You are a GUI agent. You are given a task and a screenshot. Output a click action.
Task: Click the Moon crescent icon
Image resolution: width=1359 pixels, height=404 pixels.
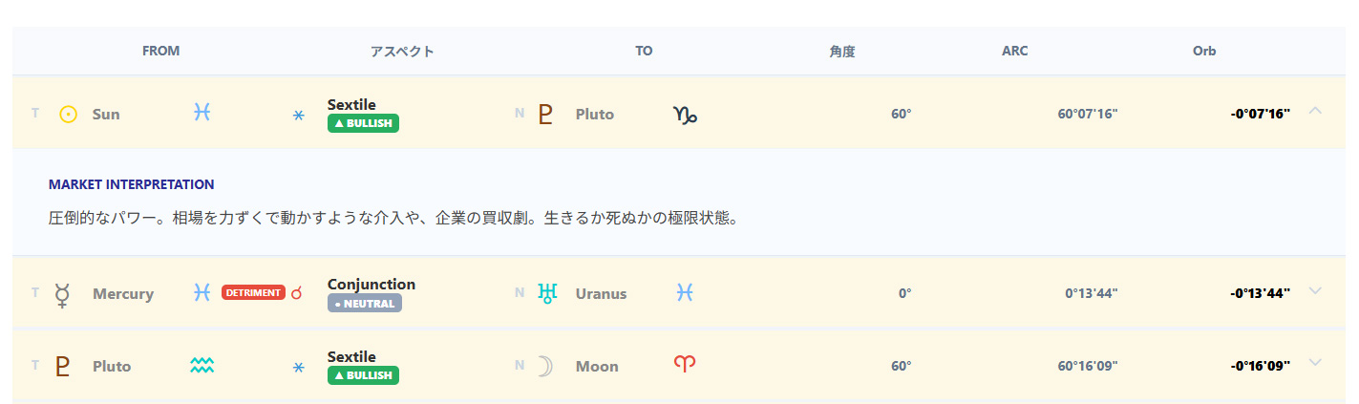click(x=545, y=366)
